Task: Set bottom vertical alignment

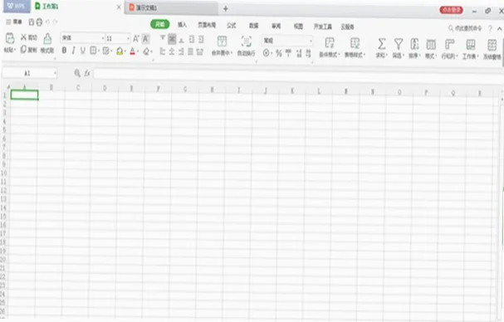Action: (x=181, y=40)
